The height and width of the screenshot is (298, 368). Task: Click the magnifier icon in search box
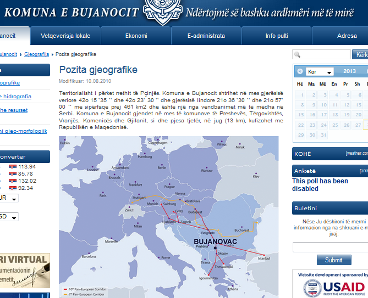pyautogui.click(x=298, y=55)
